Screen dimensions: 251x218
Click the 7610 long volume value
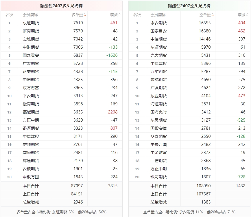(78, 23)
